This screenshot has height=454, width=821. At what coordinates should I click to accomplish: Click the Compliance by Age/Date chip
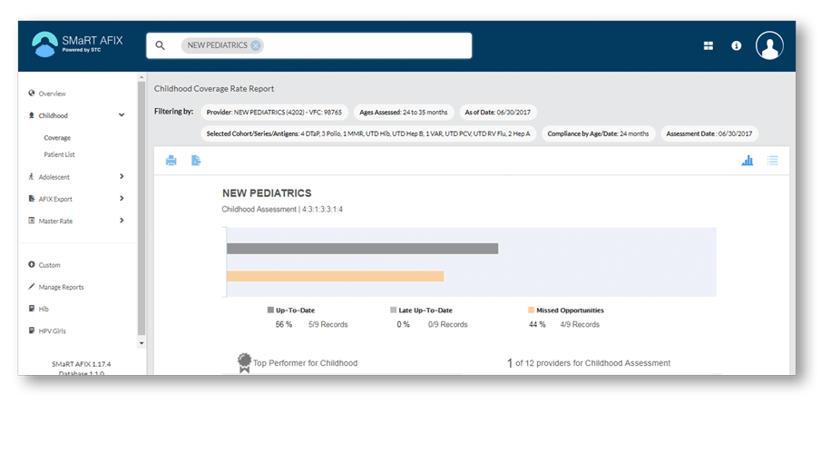(598, 133)
